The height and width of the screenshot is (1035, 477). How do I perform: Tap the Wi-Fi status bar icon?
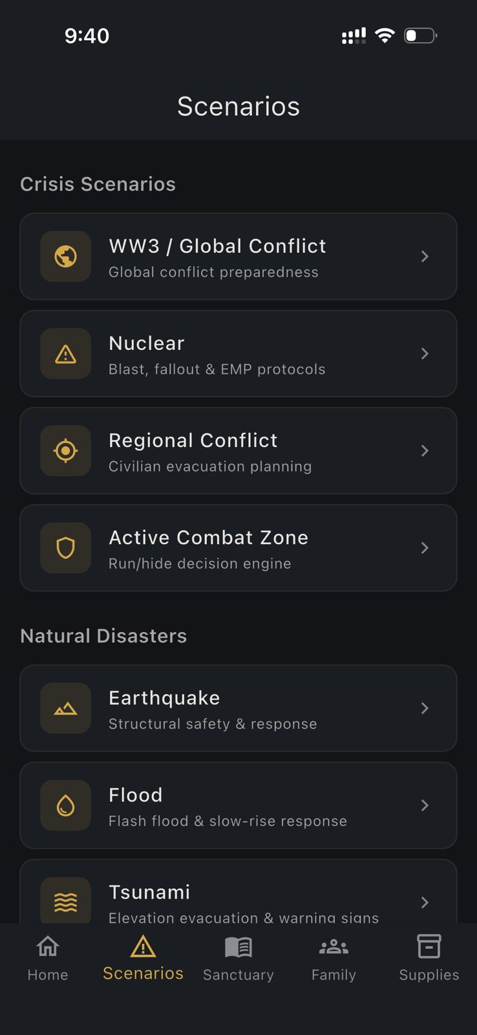[385, 36]
